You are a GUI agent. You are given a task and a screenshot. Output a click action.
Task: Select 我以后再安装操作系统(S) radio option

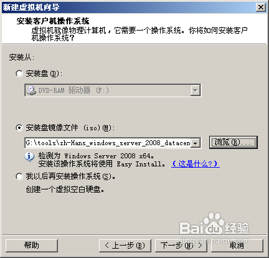coord(19,176)
